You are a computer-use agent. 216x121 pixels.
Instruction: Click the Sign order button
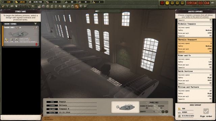[x=206, y=116]
